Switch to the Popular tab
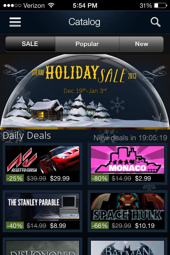 [x=87, y=44]
